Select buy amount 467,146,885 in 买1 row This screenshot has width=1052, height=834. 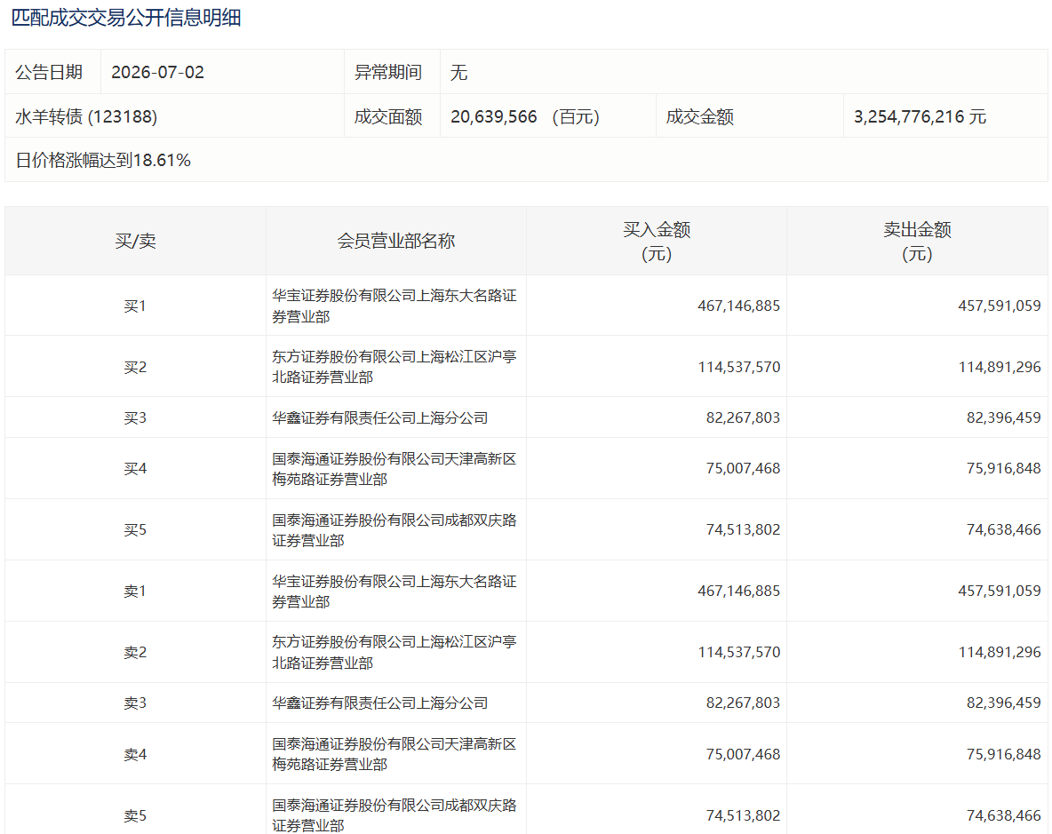738,306
